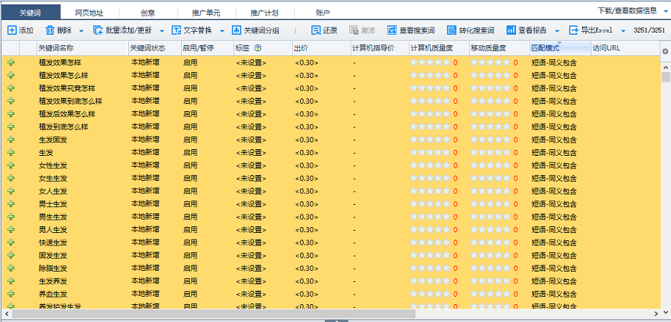Click horizontal scrollbar left arrow
This screenshot has width=671, height=322.
pos(6,313)
